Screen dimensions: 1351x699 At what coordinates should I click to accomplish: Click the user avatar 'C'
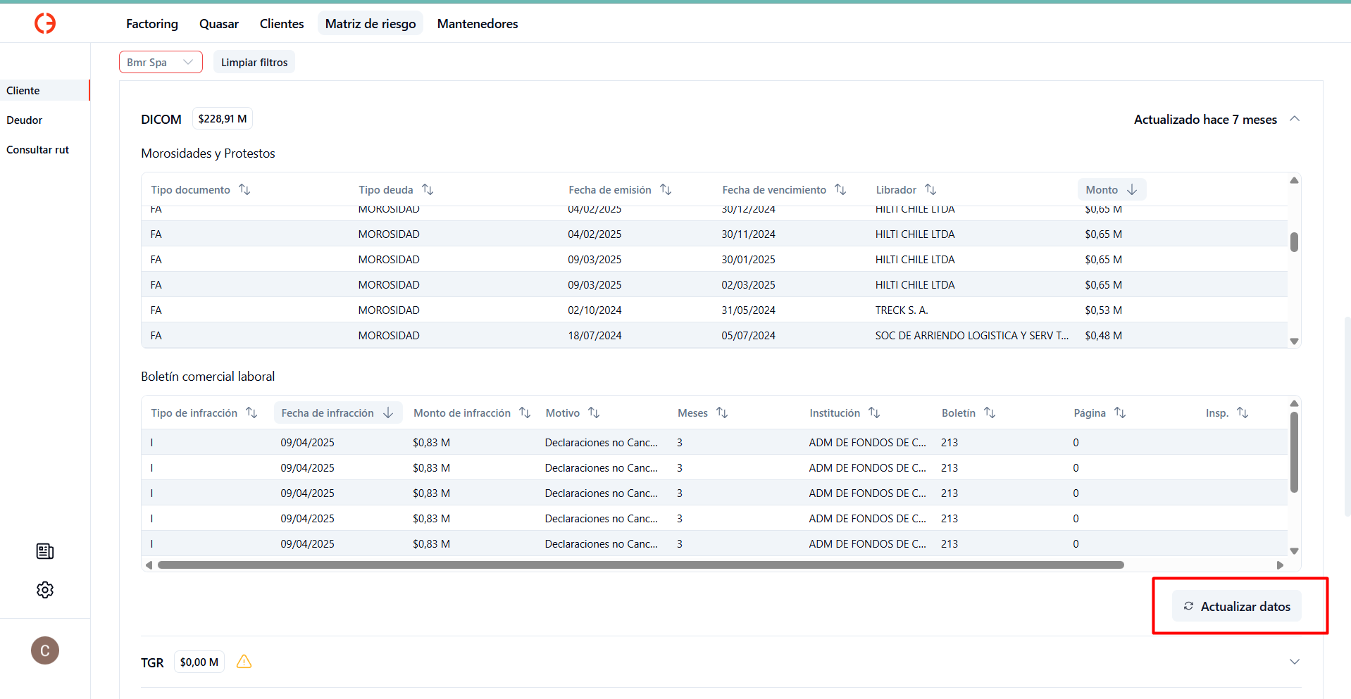click(x=45, y=650)
